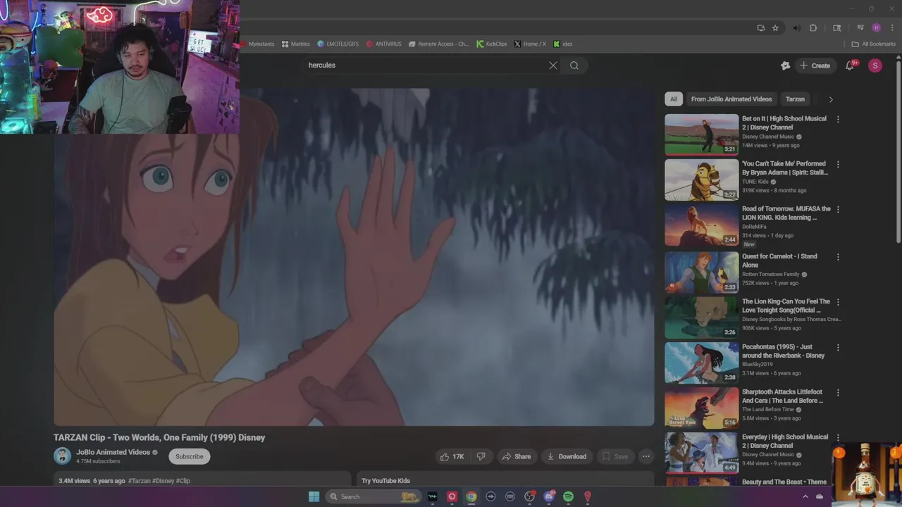902x507 pixels.
Task: Open the Marbles bookmark
Action: (x=296, y=44)
